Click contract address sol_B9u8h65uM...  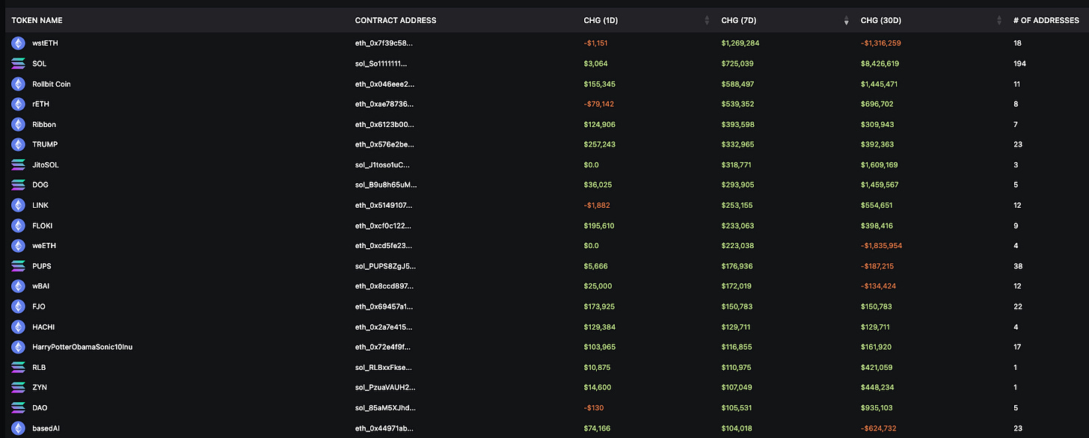coord(386,185)
